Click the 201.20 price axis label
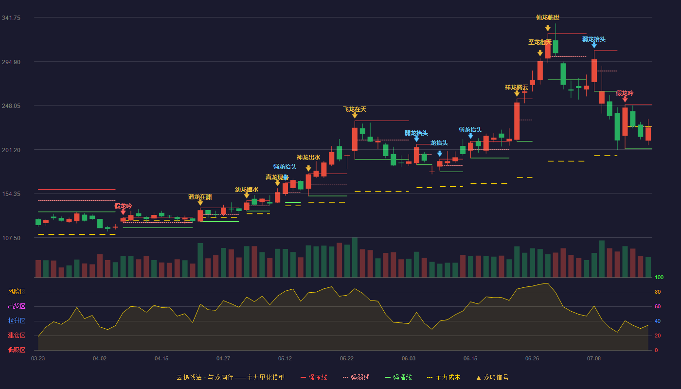The height and width of the screenshot is (389, 681). click(x=11, y=150)
